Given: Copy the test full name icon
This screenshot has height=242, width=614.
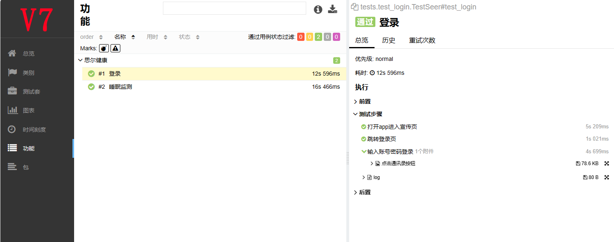Looking at the screenshot, I should point(355,7).
